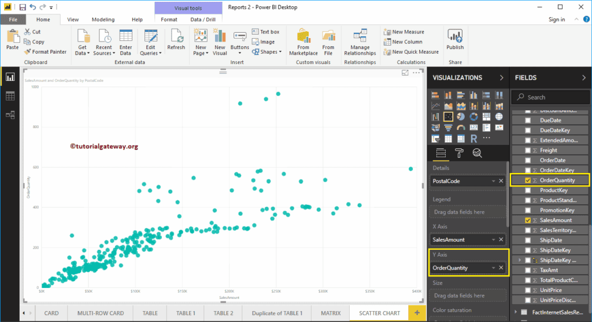Switch to the Fields well pane icon
The image size is (592, 322).
coord(441,153)
